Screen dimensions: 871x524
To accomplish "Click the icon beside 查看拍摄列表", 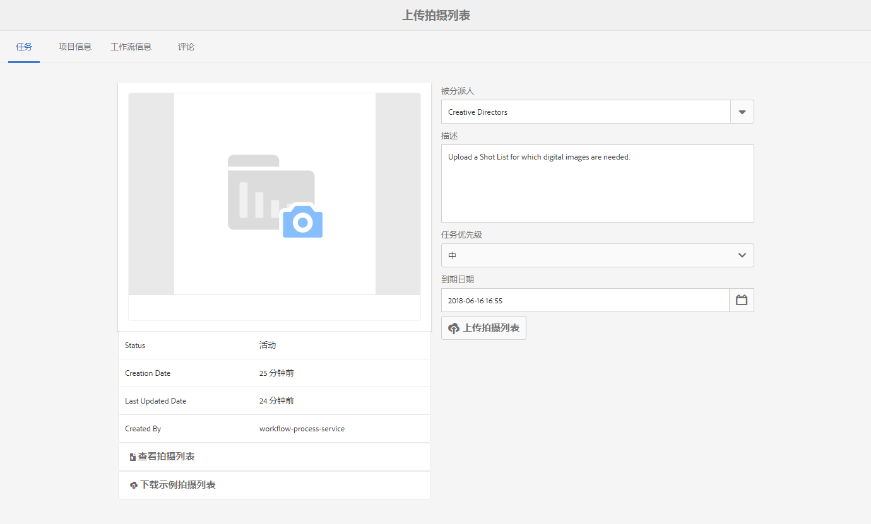I will click(133, 457).
